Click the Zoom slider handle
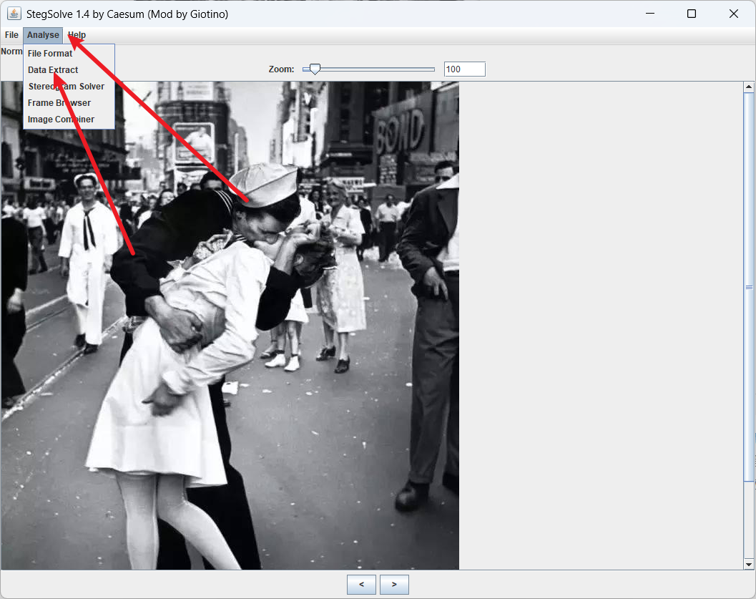Image resolution: width=756 pixels, height=599 pixels. pos(313,69)
